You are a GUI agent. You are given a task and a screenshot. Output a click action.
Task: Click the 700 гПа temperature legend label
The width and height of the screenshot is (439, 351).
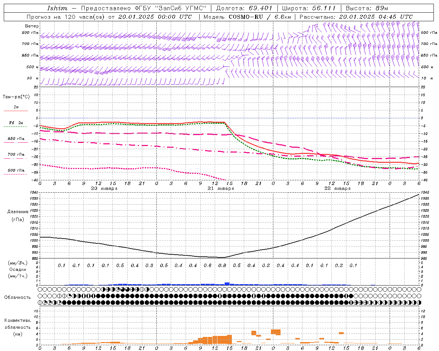point(16,154)
